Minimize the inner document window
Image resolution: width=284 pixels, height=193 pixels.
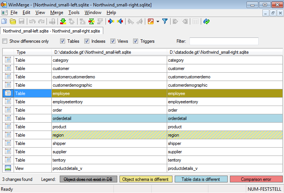pyautogui.click(x=265, y=13)
